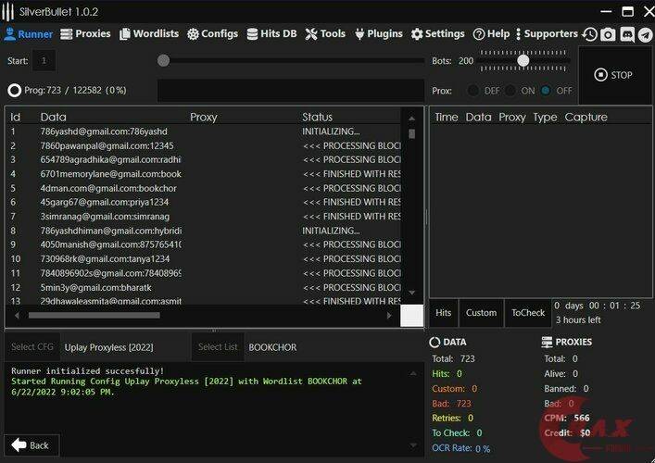Click the Capture column header
This screenshot has height=463, width=655.
[x=586, y=118]
